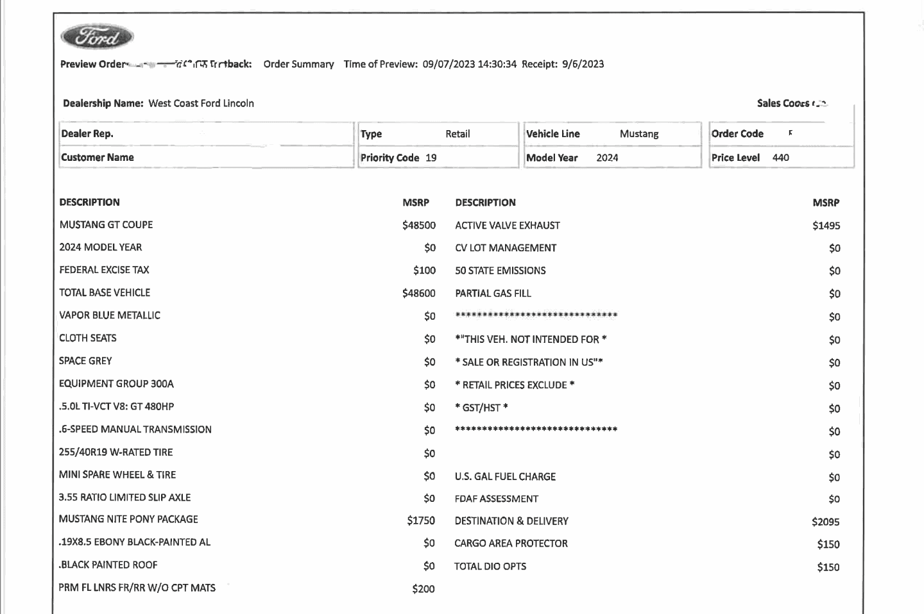Select 'ACTIVE VALVE EXHAUST' option text

(508, 226)
